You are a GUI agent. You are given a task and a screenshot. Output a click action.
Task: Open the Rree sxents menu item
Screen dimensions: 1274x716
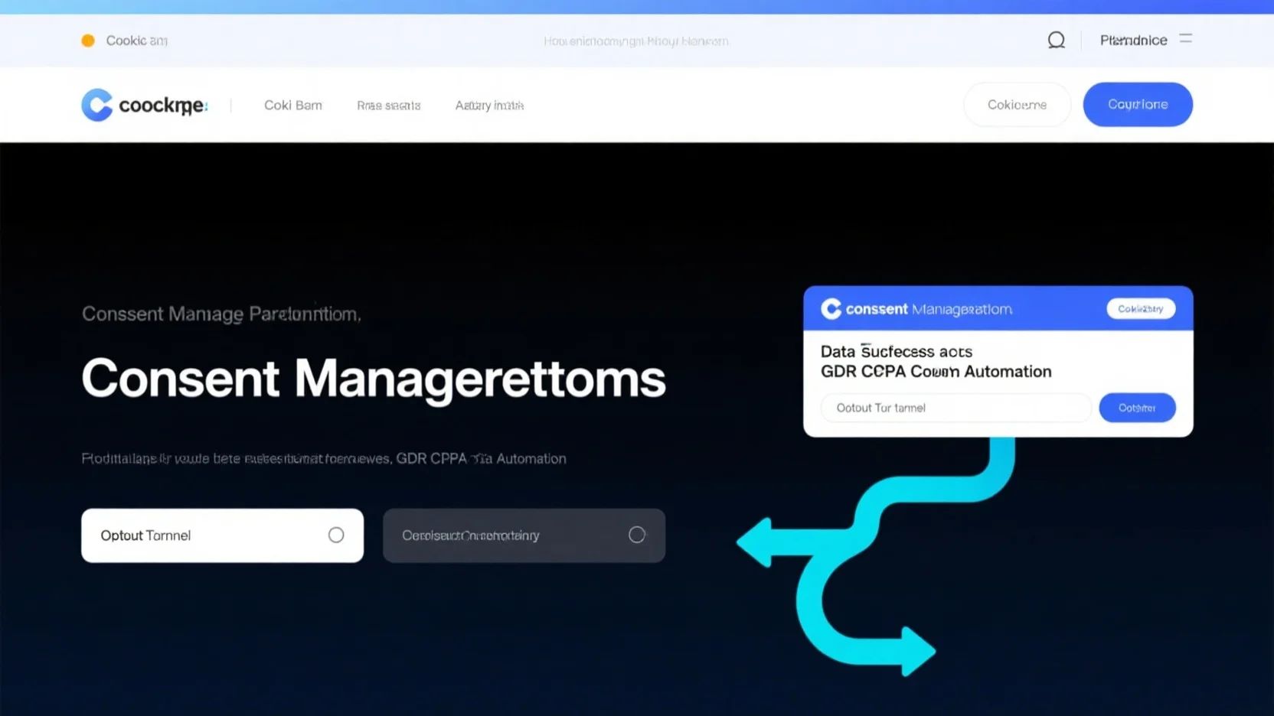(x=388, y=106)
